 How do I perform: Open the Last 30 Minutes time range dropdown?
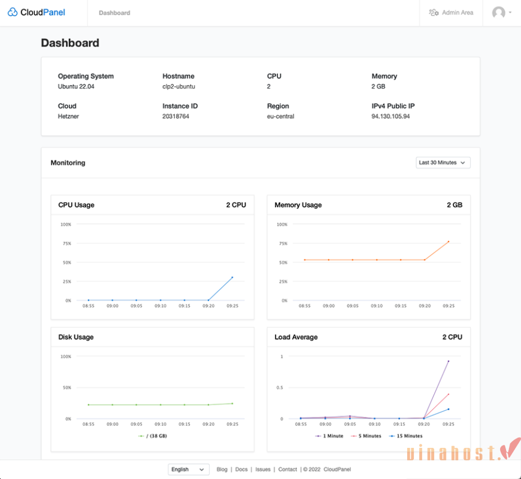click(443, 162)
